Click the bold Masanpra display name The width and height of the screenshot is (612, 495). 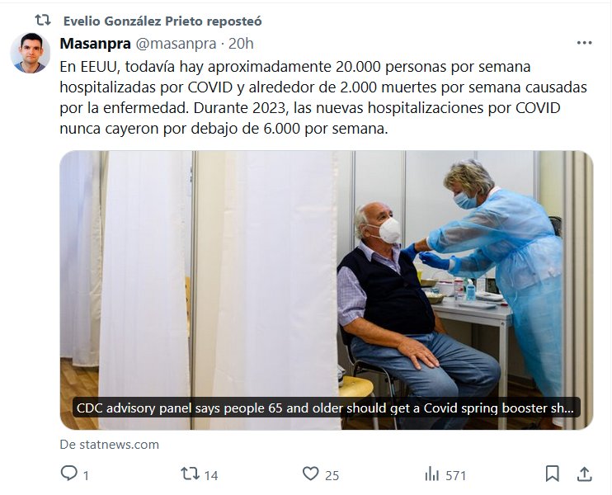[94, 44]
